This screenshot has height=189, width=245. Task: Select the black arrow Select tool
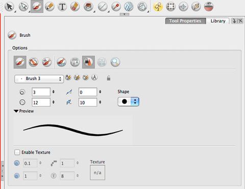point(9,7)
